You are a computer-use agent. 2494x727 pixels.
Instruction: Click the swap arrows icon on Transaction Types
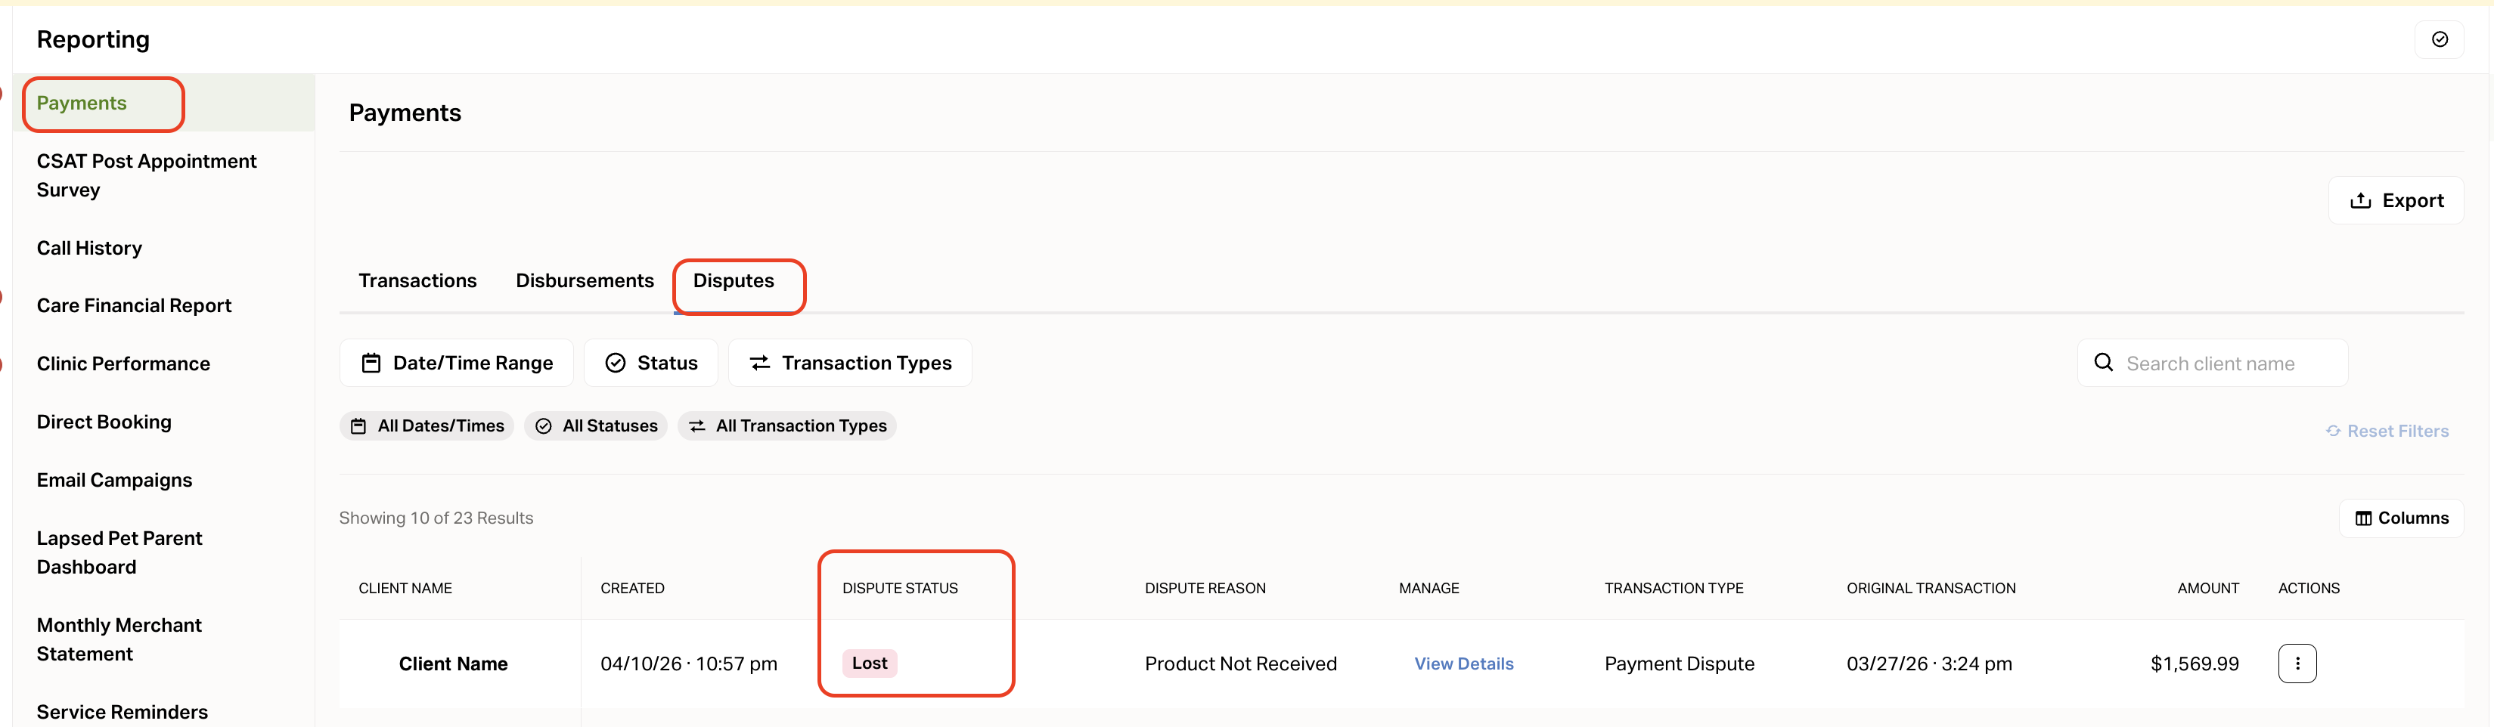[760, 363]
